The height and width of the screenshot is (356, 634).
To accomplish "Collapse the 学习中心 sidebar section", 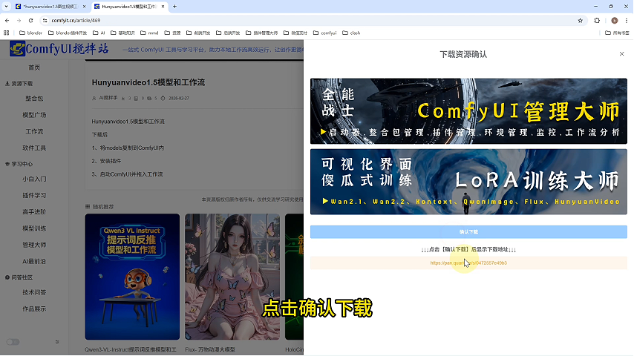I will point(19,164).
